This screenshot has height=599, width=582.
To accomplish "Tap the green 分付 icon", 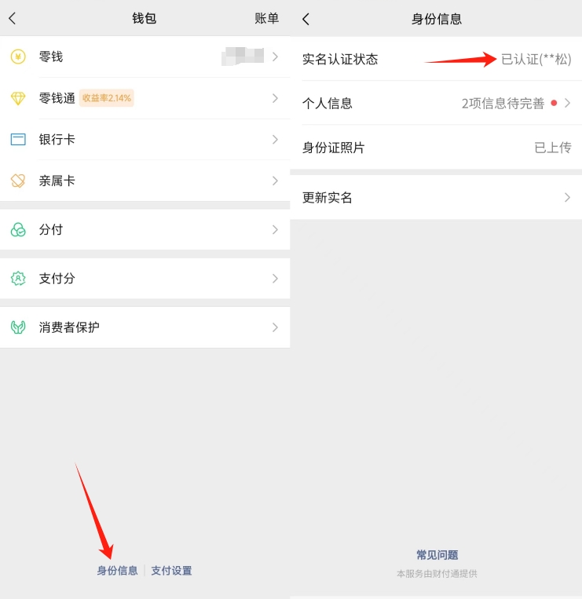I will pyautogui.click(x=18, y=230).
